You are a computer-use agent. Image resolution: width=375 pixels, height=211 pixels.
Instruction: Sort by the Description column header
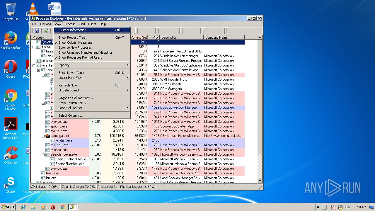pos(182,38)
